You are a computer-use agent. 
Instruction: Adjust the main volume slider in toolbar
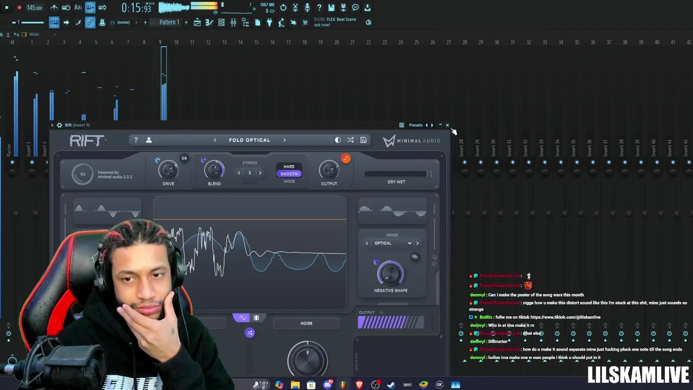(x=28, y=22)
